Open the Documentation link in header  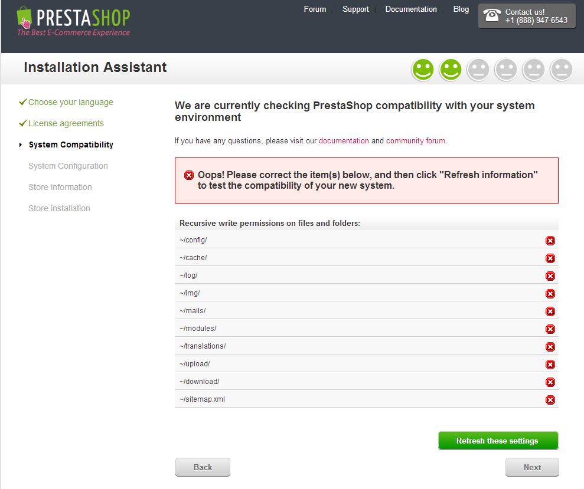point(411,9)
